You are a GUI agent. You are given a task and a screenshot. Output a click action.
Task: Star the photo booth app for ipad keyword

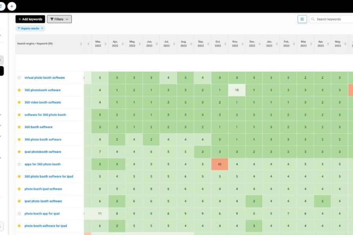pyautogui.click(x=19, y=213)
